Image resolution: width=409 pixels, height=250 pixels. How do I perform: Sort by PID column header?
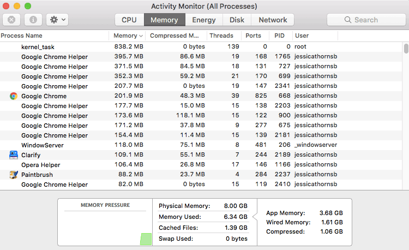[x=280, y=35]
